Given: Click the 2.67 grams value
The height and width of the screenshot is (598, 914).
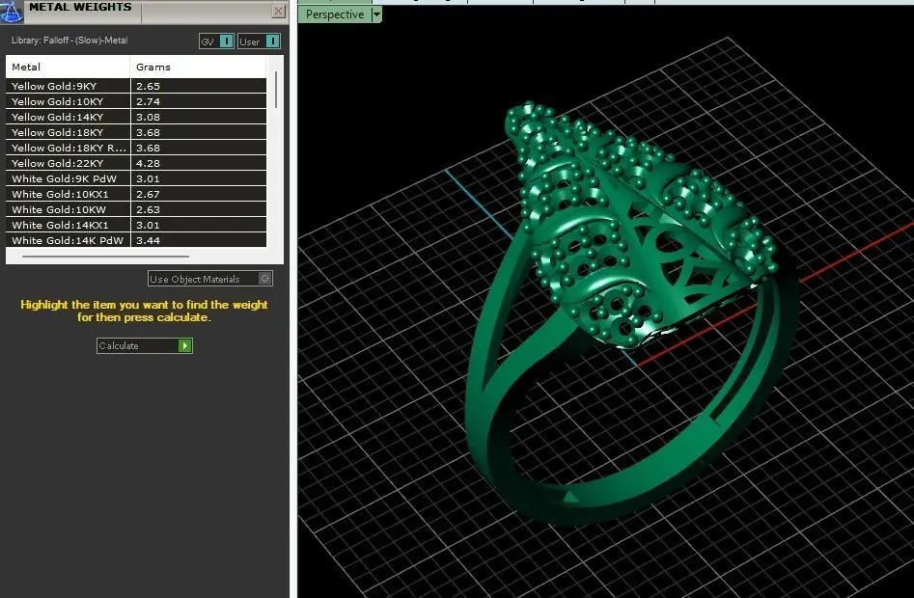Looking at the screenshot, I should tap(148, 194).
